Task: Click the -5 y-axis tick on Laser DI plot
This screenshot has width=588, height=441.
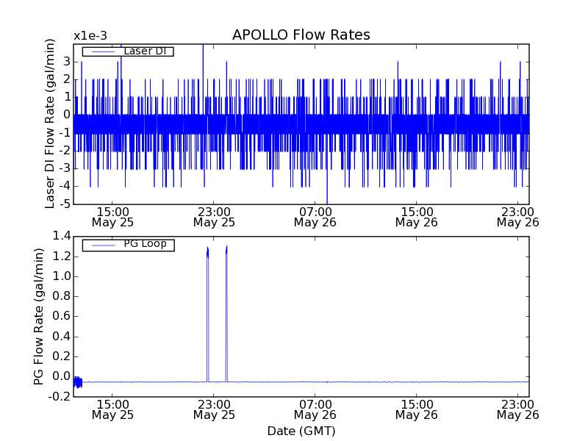Action: click(x=65, y=204)
